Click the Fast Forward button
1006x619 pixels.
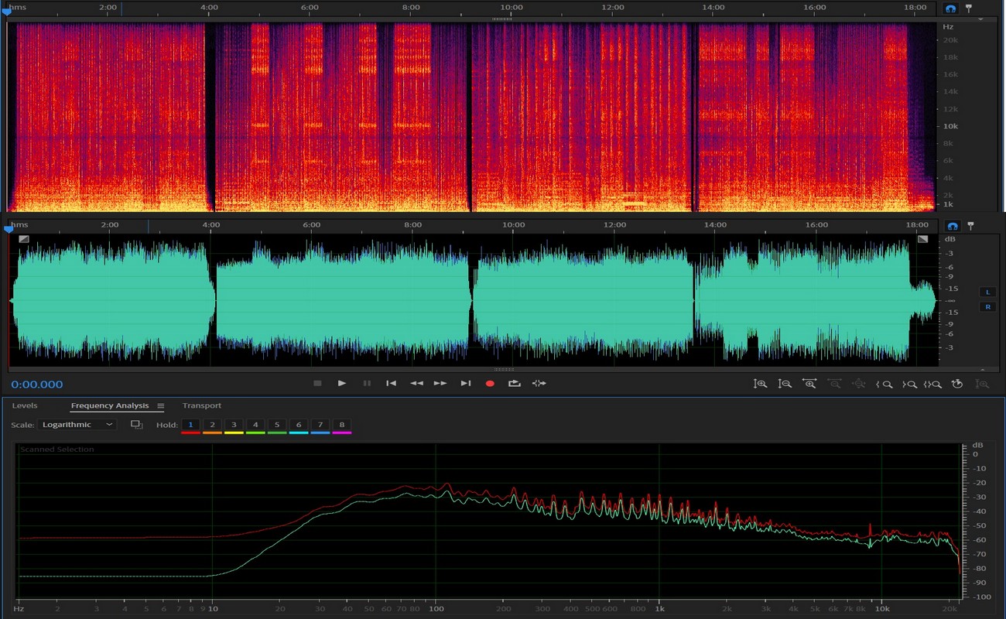point(440,384)
